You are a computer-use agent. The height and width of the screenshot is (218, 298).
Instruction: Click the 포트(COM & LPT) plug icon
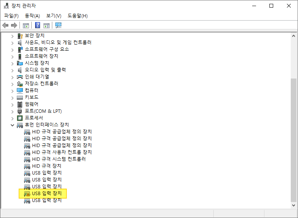coord(19,111)
